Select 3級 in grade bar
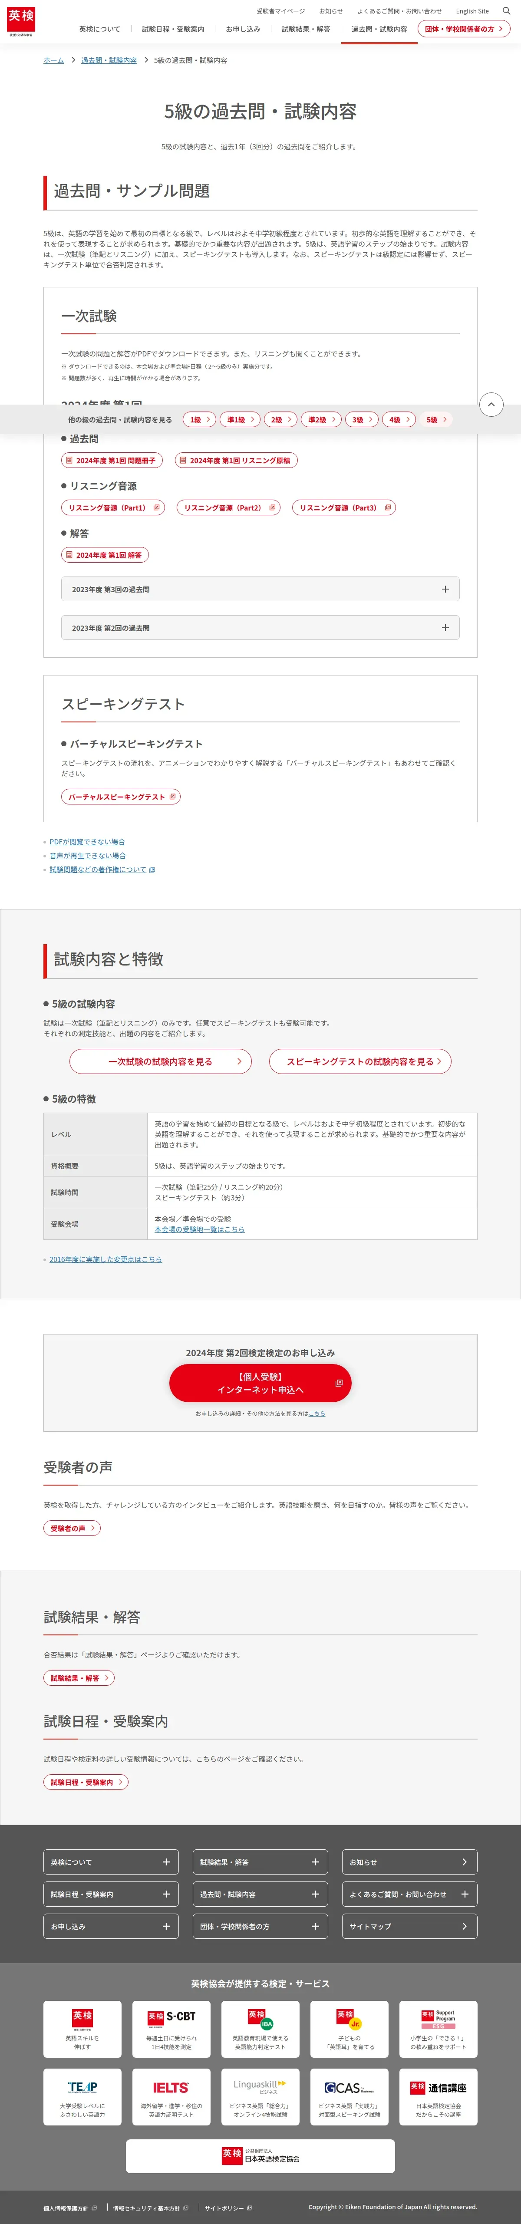The image size is (521, 2224). (362, 420)
